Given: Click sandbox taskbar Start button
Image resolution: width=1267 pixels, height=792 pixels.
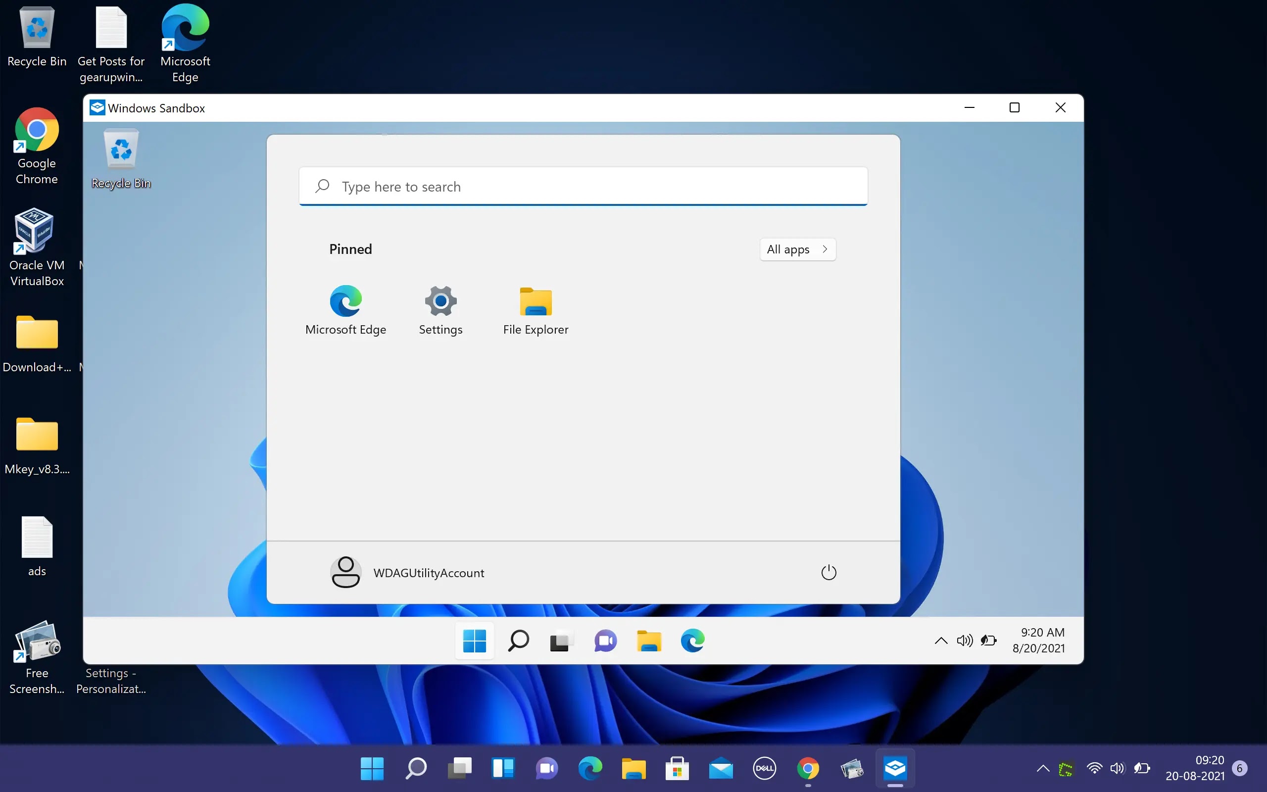Looking at the screenshot, I should 474,641.
